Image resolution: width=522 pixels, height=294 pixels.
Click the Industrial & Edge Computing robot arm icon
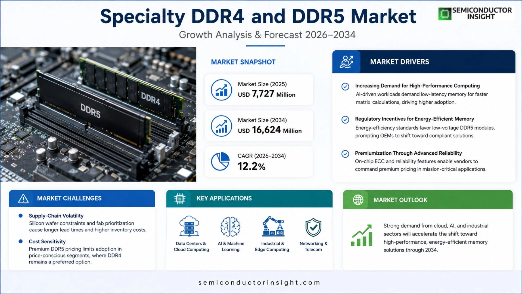pos(273,226)
